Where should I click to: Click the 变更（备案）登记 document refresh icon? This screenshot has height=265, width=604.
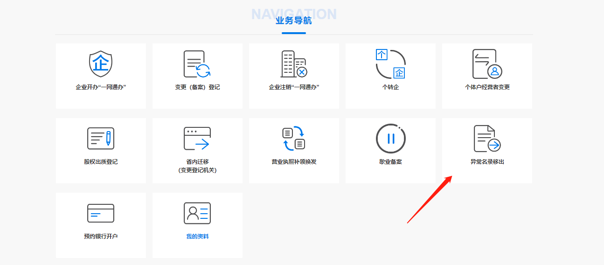pos(197,64)
